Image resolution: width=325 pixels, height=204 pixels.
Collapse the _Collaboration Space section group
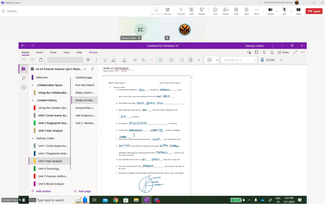coord(32,85)
